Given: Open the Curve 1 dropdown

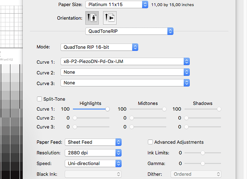Looking at the screenshot, I should pos(125,62).
